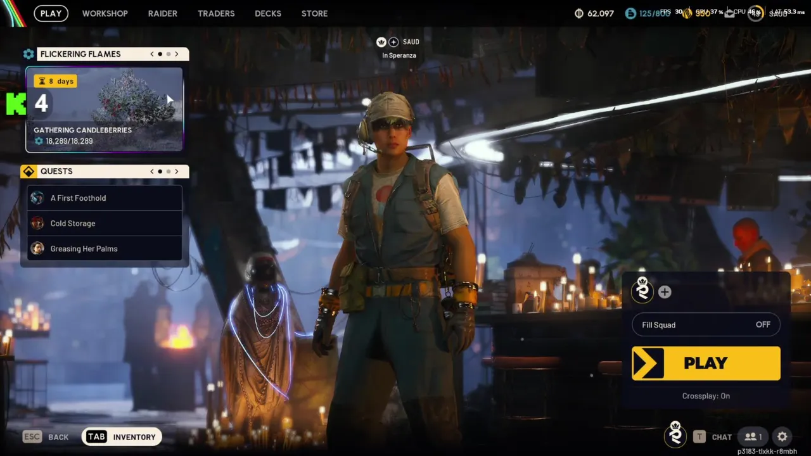Click the yellow striped currency icon

(x=686, y=13)
